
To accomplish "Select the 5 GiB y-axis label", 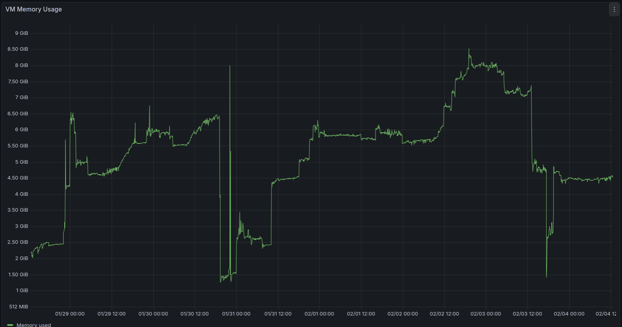I will pyautogui.click(x=21, y=162).
